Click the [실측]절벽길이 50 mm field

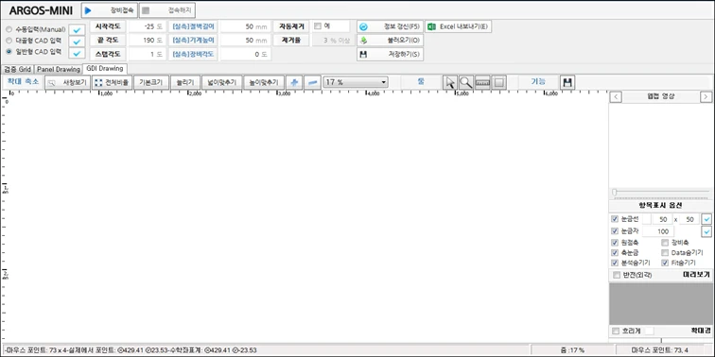pyautogui.click(x=245, y=26)
